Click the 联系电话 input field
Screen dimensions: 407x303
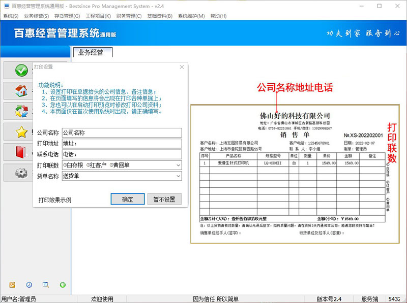click(122, 154)
